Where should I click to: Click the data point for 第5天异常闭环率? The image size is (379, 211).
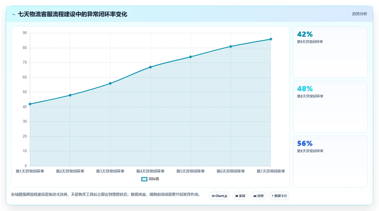click(x=190, y=57)
